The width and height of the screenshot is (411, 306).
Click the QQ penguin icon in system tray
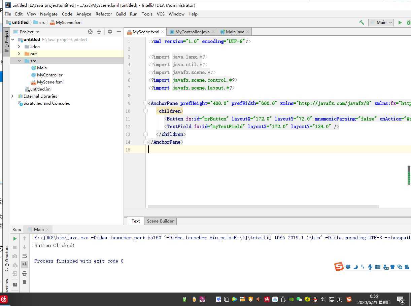315,299
